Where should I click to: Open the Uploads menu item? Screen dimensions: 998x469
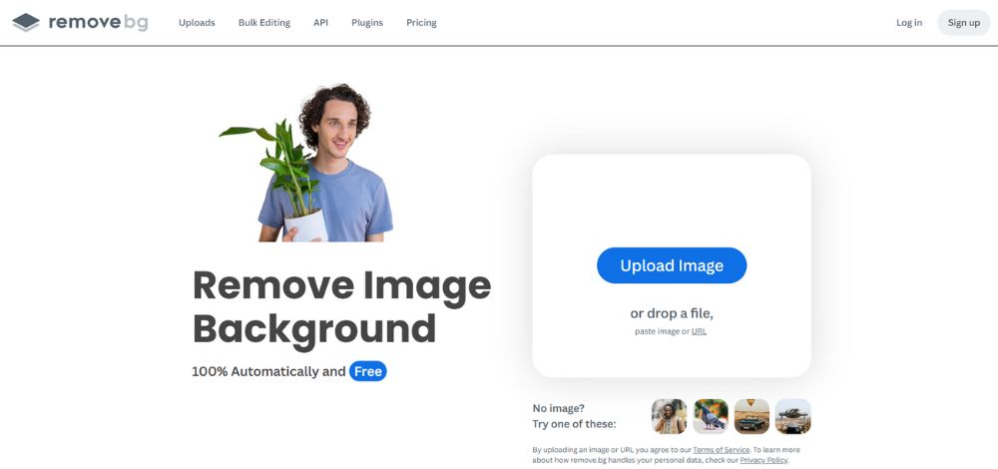197,23
